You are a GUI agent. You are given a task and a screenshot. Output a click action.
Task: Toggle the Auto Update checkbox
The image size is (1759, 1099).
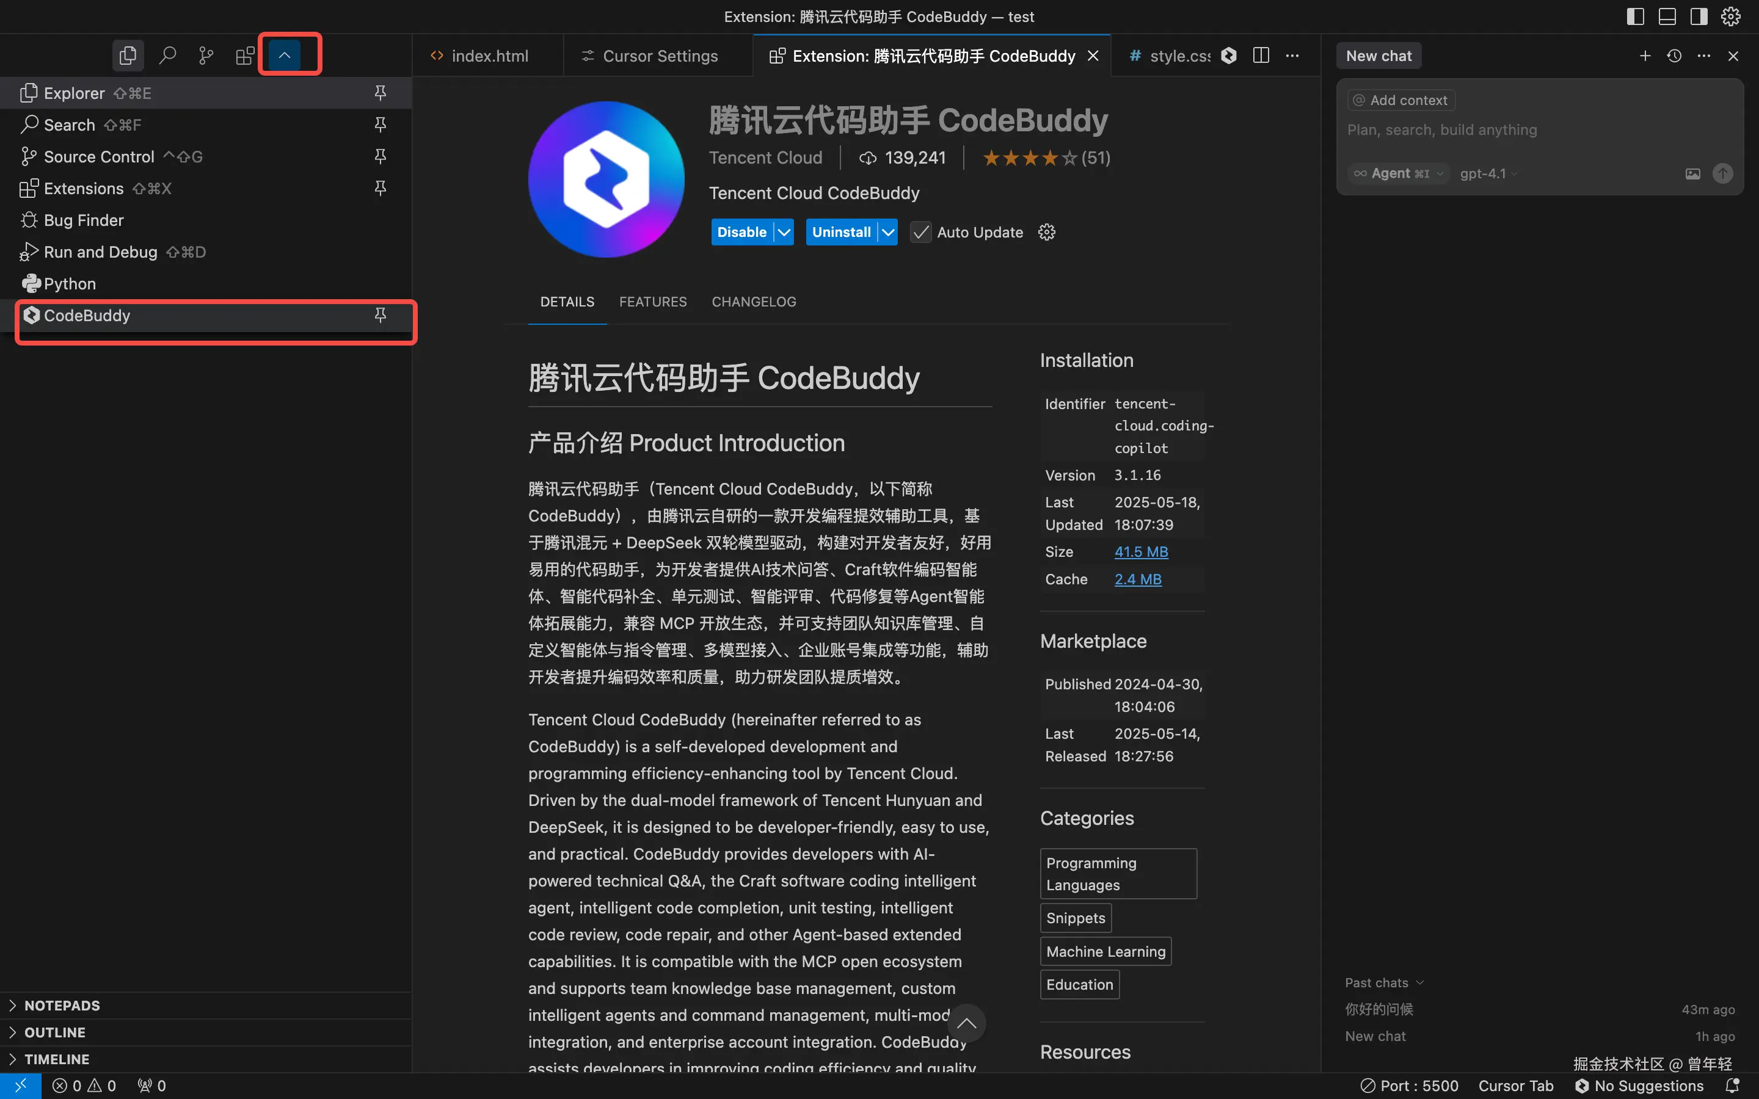921,232
